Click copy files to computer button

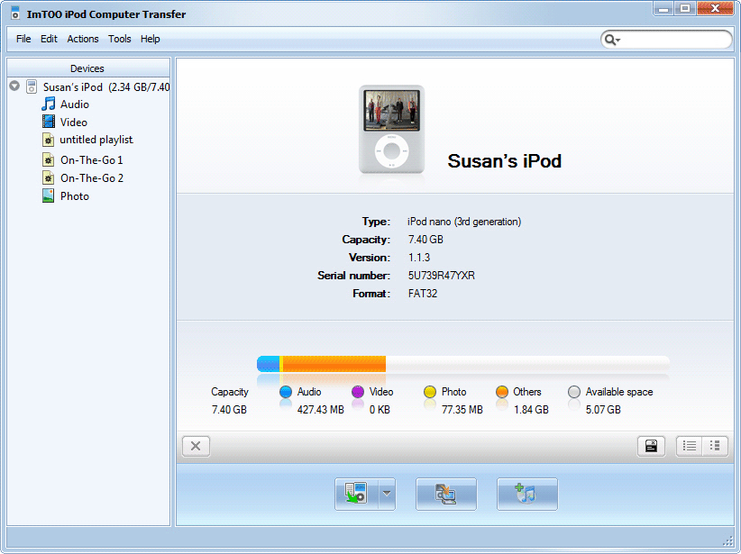(x=356, y=494)
